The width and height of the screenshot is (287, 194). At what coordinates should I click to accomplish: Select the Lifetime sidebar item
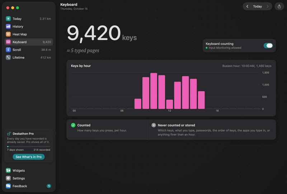coord(29,58)
